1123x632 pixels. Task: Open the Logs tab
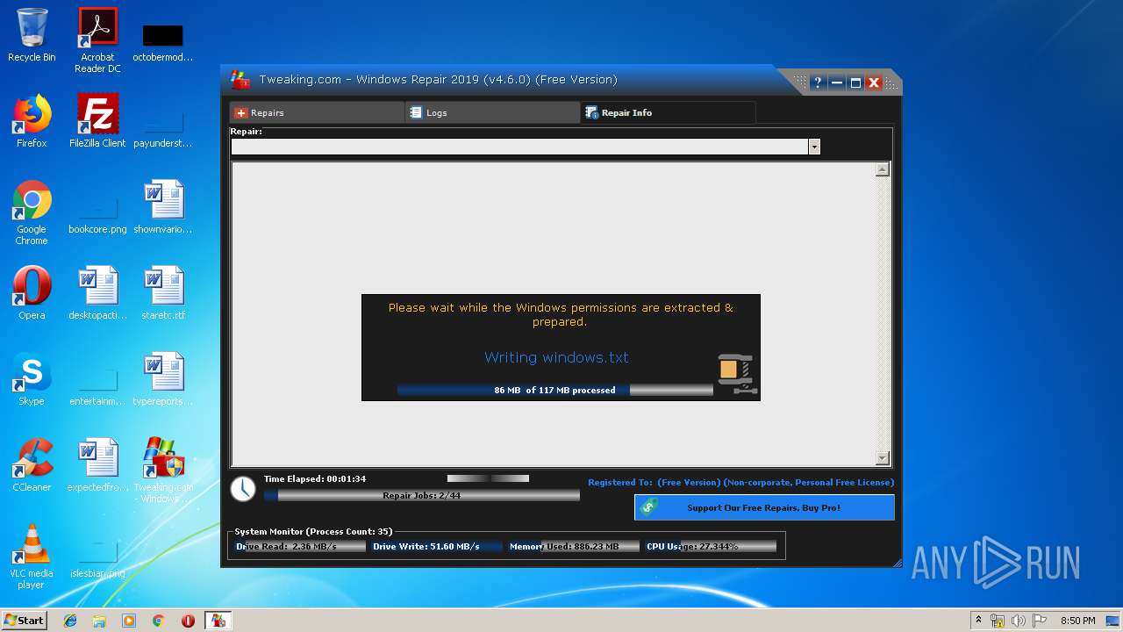[x=492, y=112]
